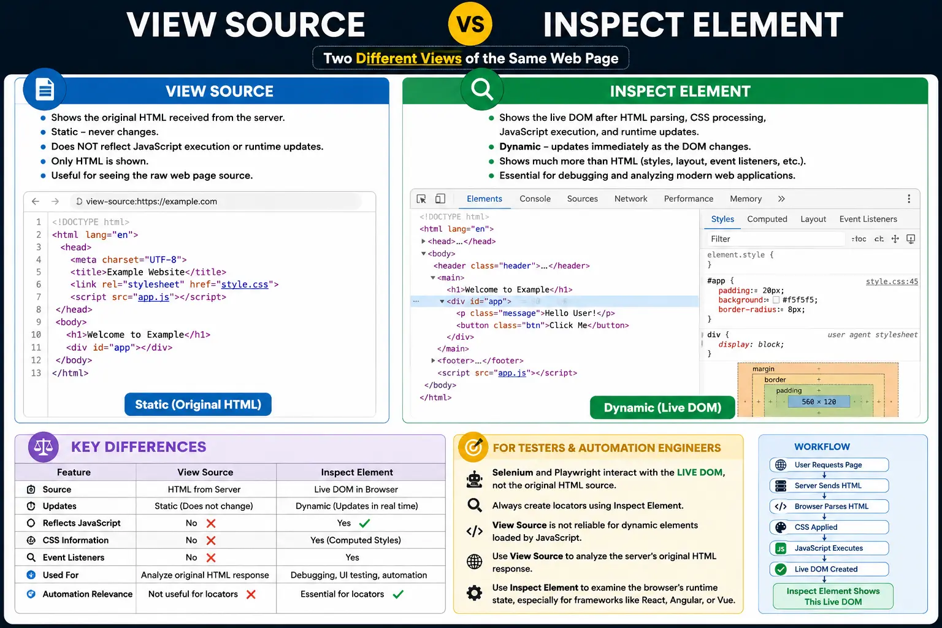942x628 pixels.
Task: Show more DevTools tabs with the chevron
Action: (x=781, y=199)
